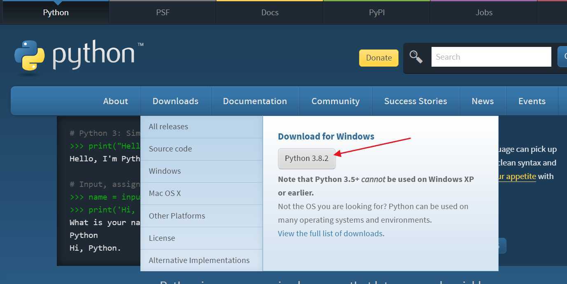Go to the PyPI top tab

point(377,12)
